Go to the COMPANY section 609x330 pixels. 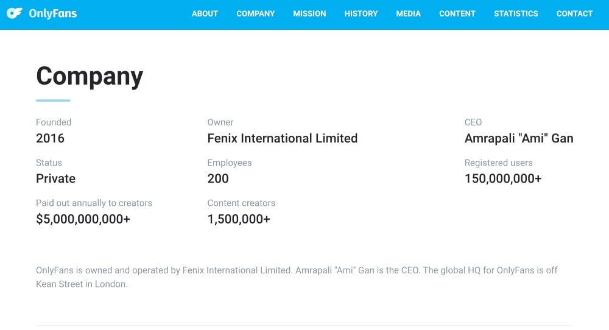(256, 13)
